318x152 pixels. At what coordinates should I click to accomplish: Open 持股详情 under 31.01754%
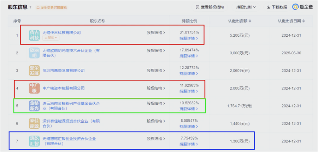coord(189,38)
